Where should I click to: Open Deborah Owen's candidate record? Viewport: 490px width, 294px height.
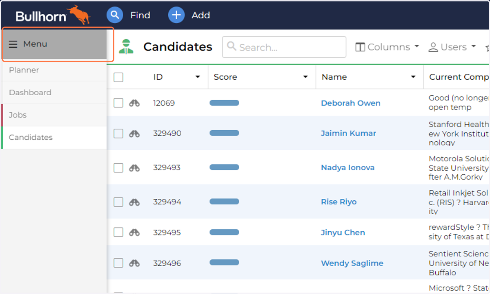click(x=351, y=103)
